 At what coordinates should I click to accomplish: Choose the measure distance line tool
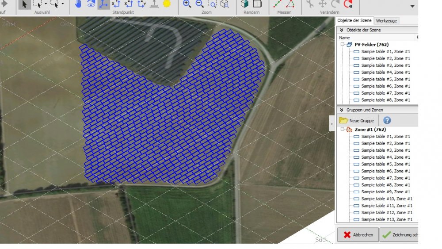pos(277,4)
